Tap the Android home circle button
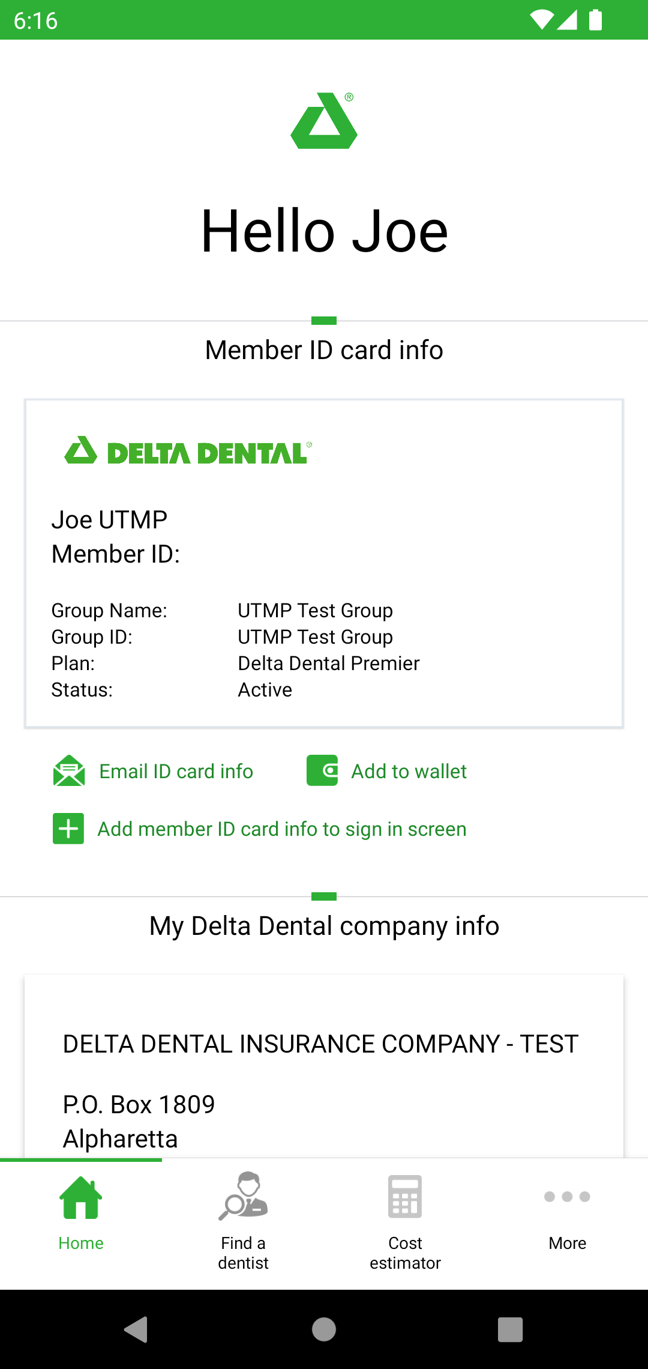This screenshot has width=648, height=1369. [324, 1329]
